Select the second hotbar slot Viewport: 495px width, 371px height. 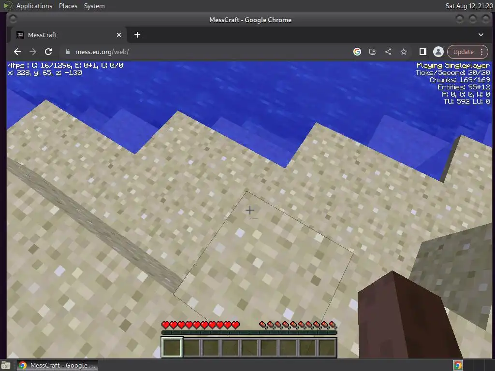pos(191,347)
